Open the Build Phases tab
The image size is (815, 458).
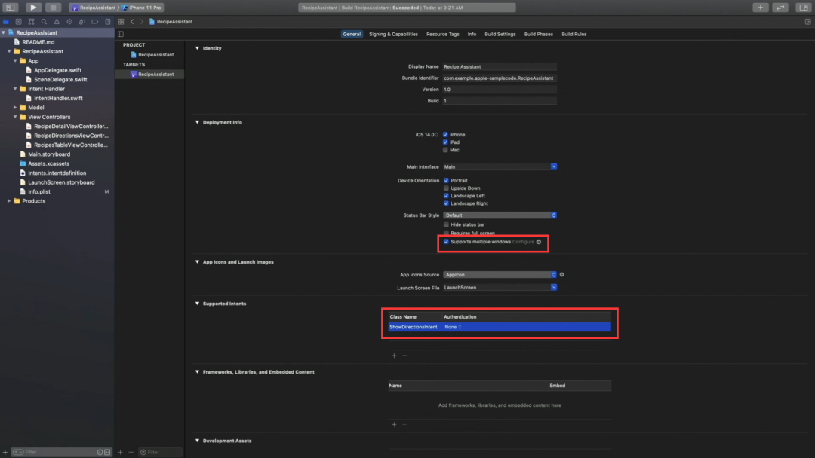click(539, 34)
